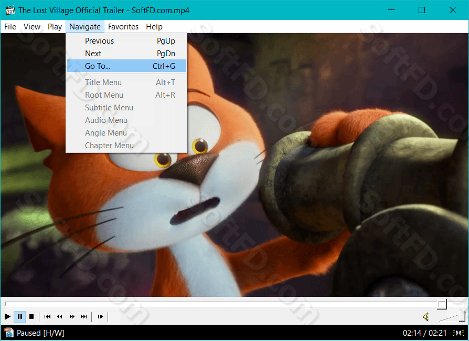The image size is (469, 341).
Task: Click the MPC icon in the status bar
Action: 9,333
